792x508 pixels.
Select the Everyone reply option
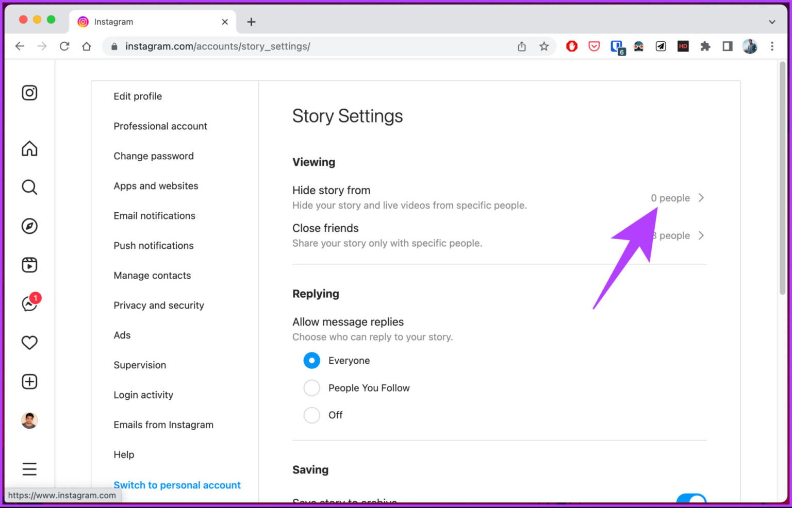pyautogui.click(x=311, y=360)
